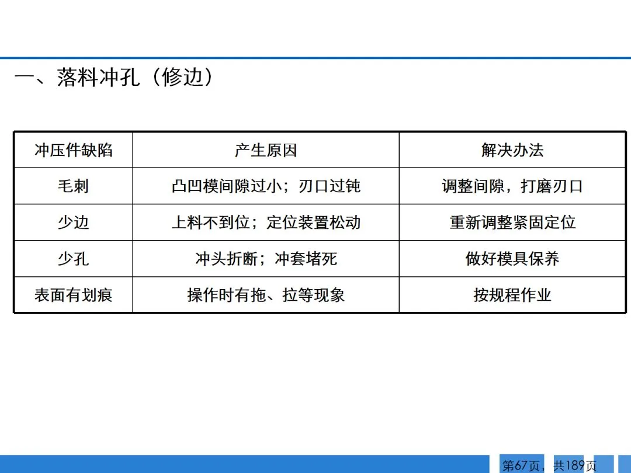
Task: Select the header cell 解决办法
Action: point(512,150)
